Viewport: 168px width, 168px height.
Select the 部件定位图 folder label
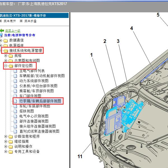pyautogui.click(x=23, y=66)
